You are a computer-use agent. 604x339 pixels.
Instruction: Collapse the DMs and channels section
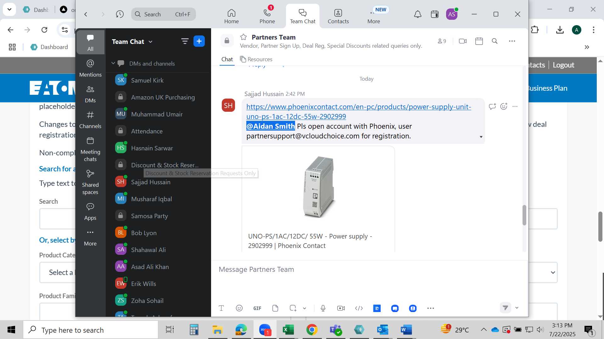pyautogui.click(x=113, y=63)
